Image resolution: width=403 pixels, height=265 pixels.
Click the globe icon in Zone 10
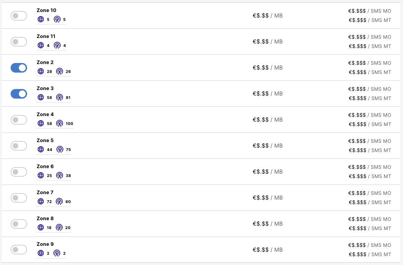(41, 20)
